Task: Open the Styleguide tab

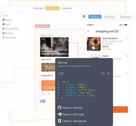Action: point(66,8)
